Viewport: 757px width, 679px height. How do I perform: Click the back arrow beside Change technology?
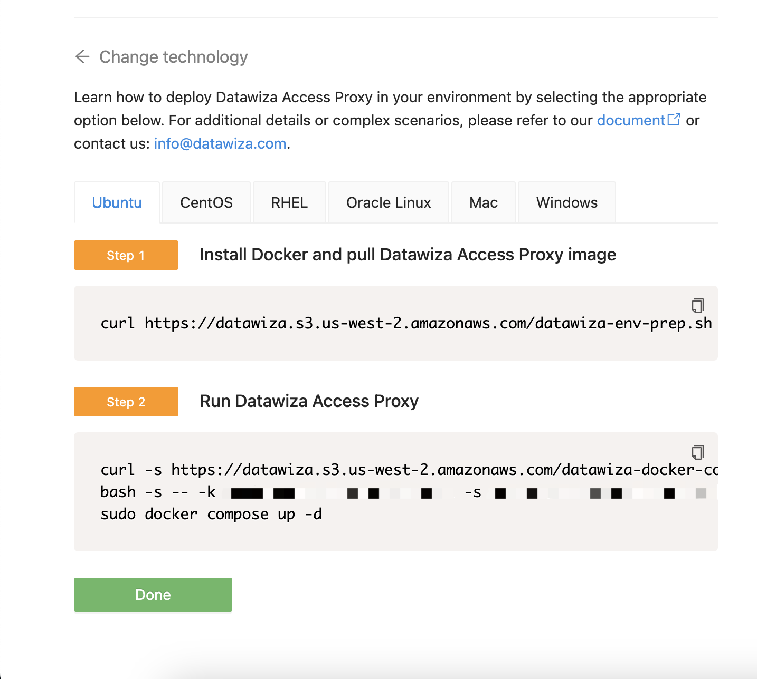point(82,56)
